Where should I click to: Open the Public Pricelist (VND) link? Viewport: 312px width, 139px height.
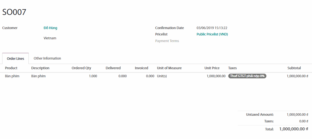point(212,34)
